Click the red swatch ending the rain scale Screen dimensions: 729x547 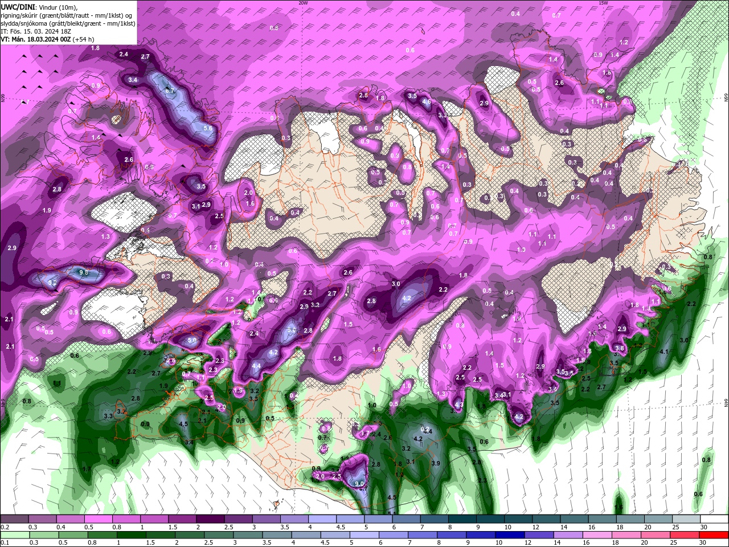(714, 535)
